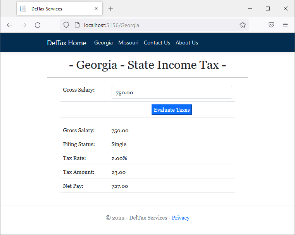This screenshot has height=235, width=295.
Task: Reload the current page
Action: pos(38,25)
